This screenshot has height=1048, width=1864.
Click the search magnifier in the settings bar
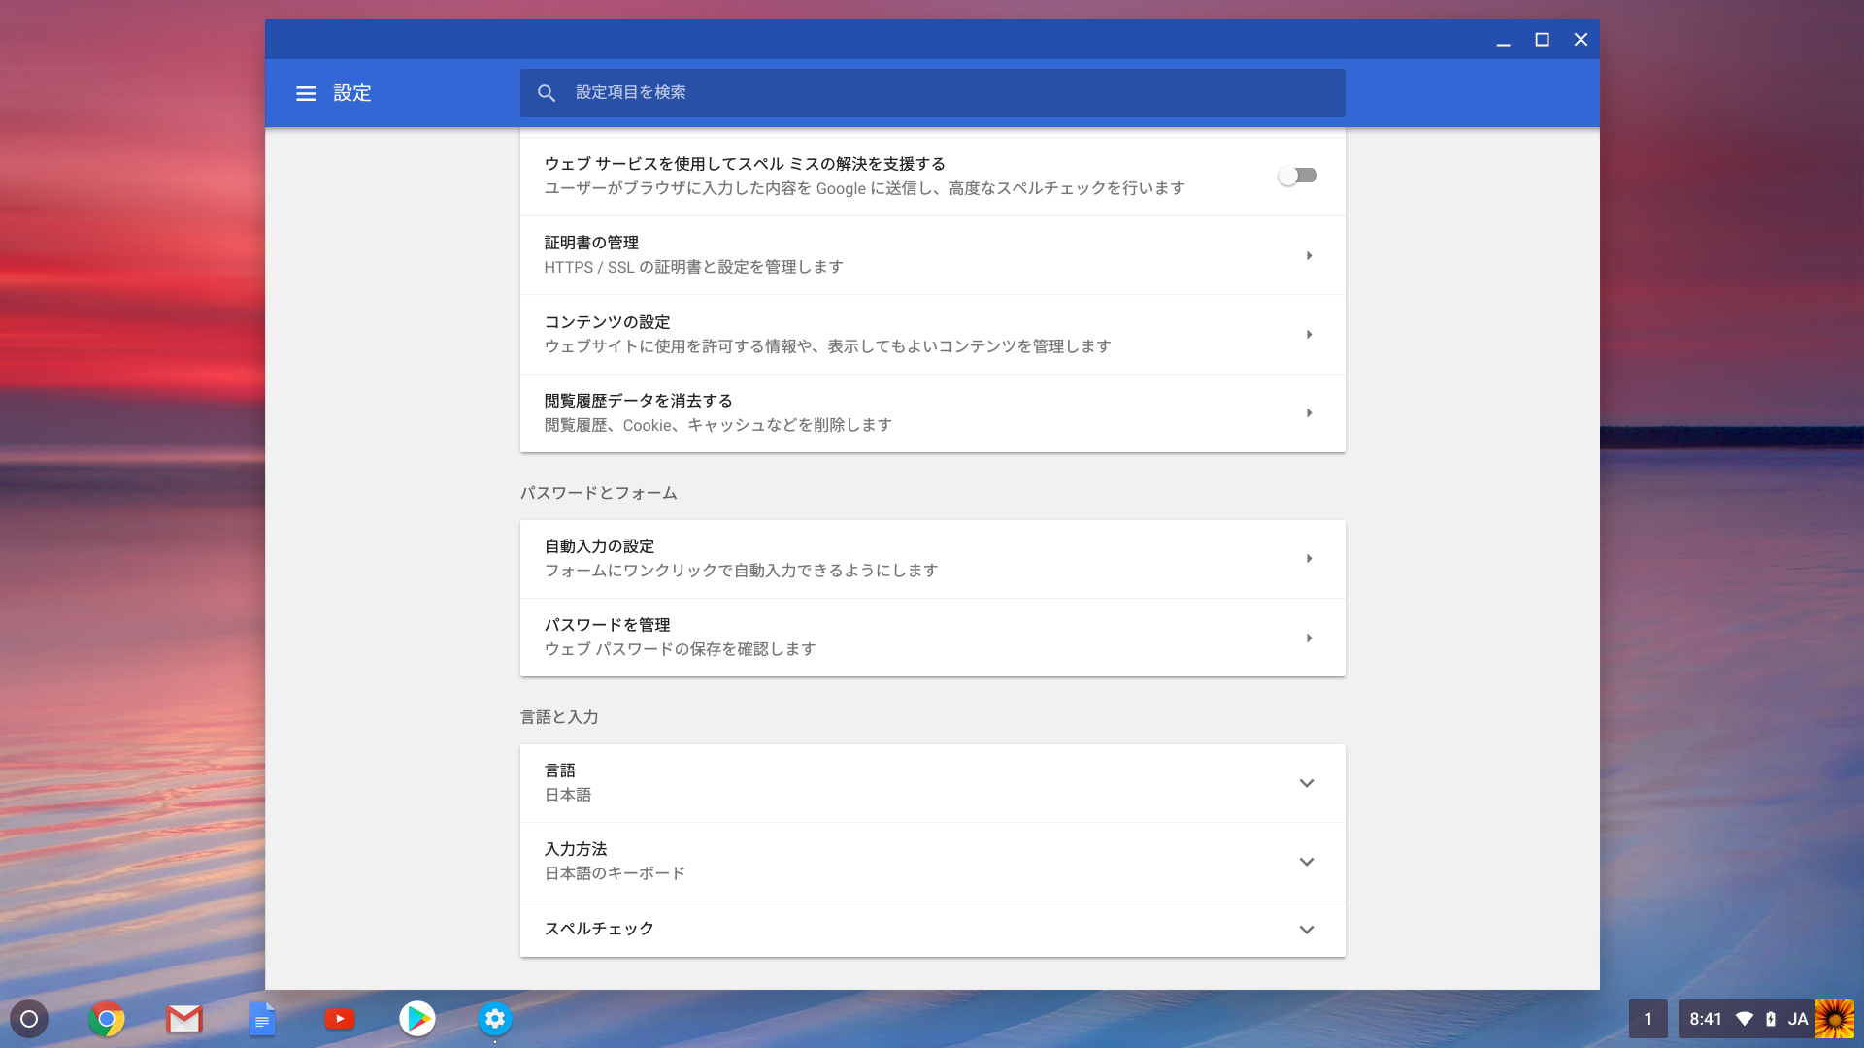click(x=547, y=93)
